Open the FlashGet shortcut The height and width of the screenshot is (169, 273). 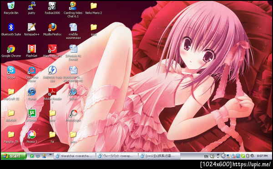[31, 51]
